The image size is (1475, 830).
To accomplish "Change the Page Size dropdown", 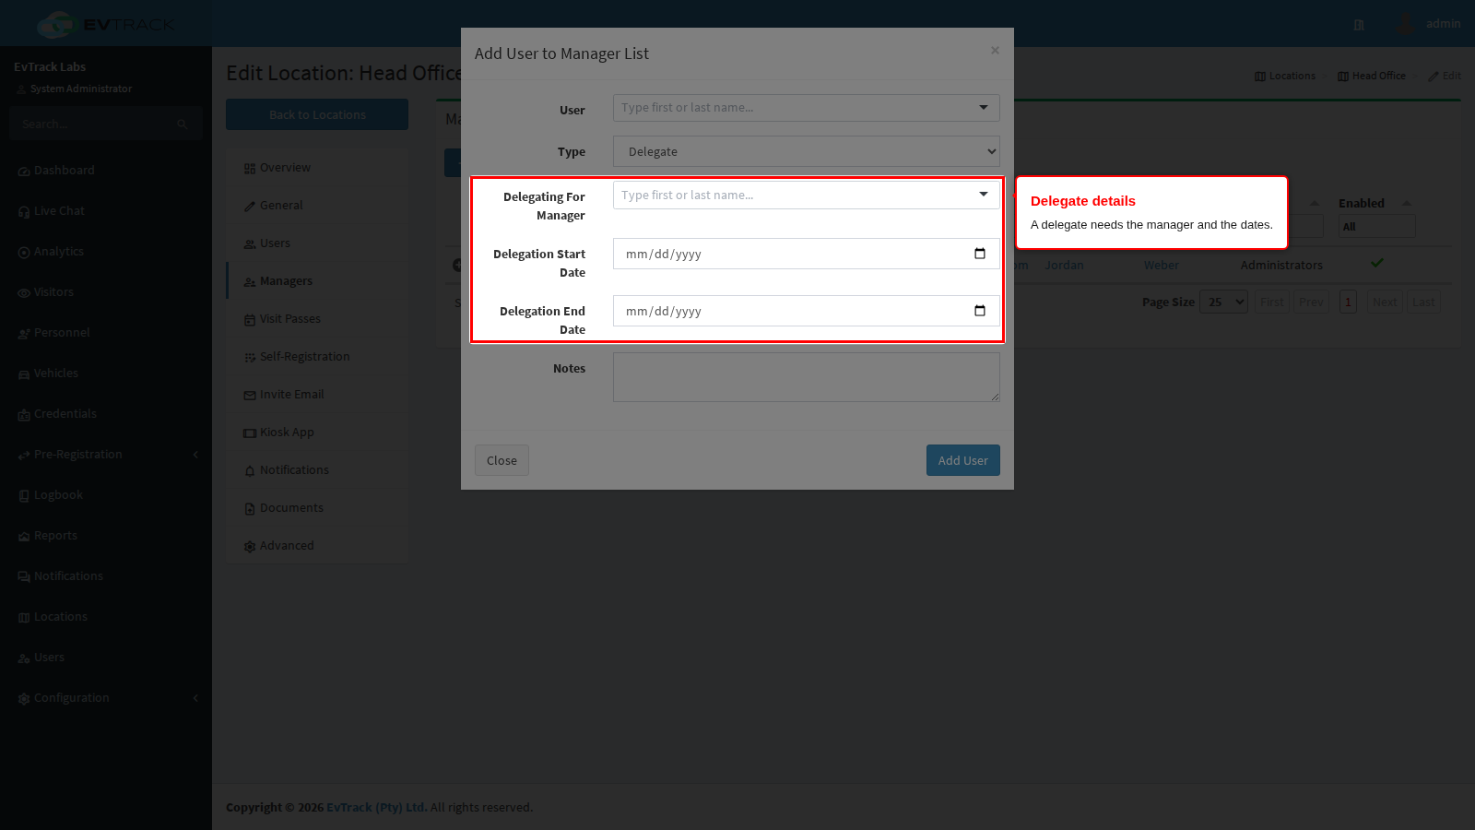I will [x=1223, y=302].
